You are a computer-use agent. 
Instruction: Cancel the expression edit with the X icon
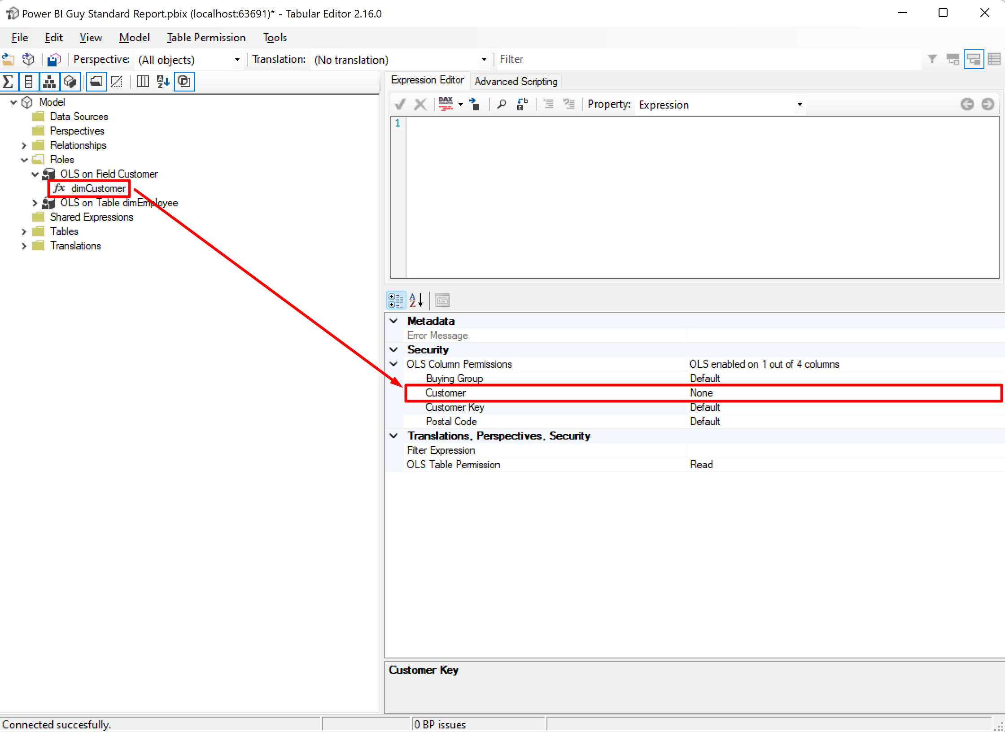[420, 104]
